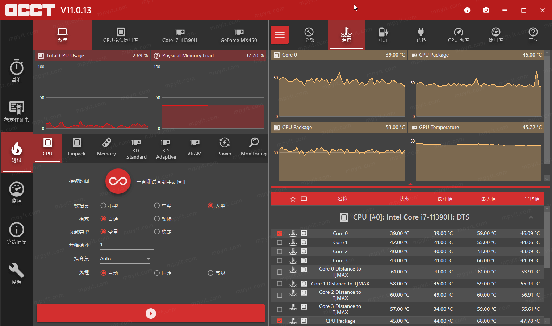Open the Monitoring gauge icon in sidebar
The height and width of the screenshot is (326, 552).
pos(17,192)
